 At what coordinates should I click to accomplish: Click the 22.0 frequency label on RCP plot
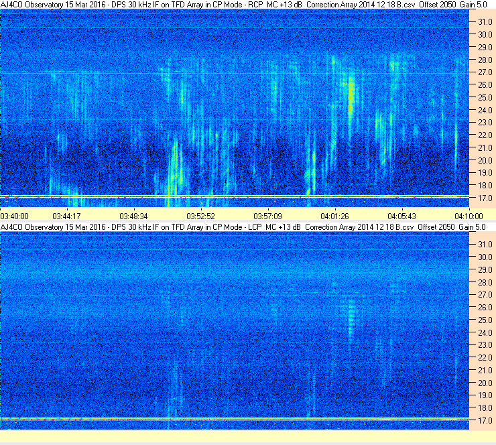click(485, 135)
